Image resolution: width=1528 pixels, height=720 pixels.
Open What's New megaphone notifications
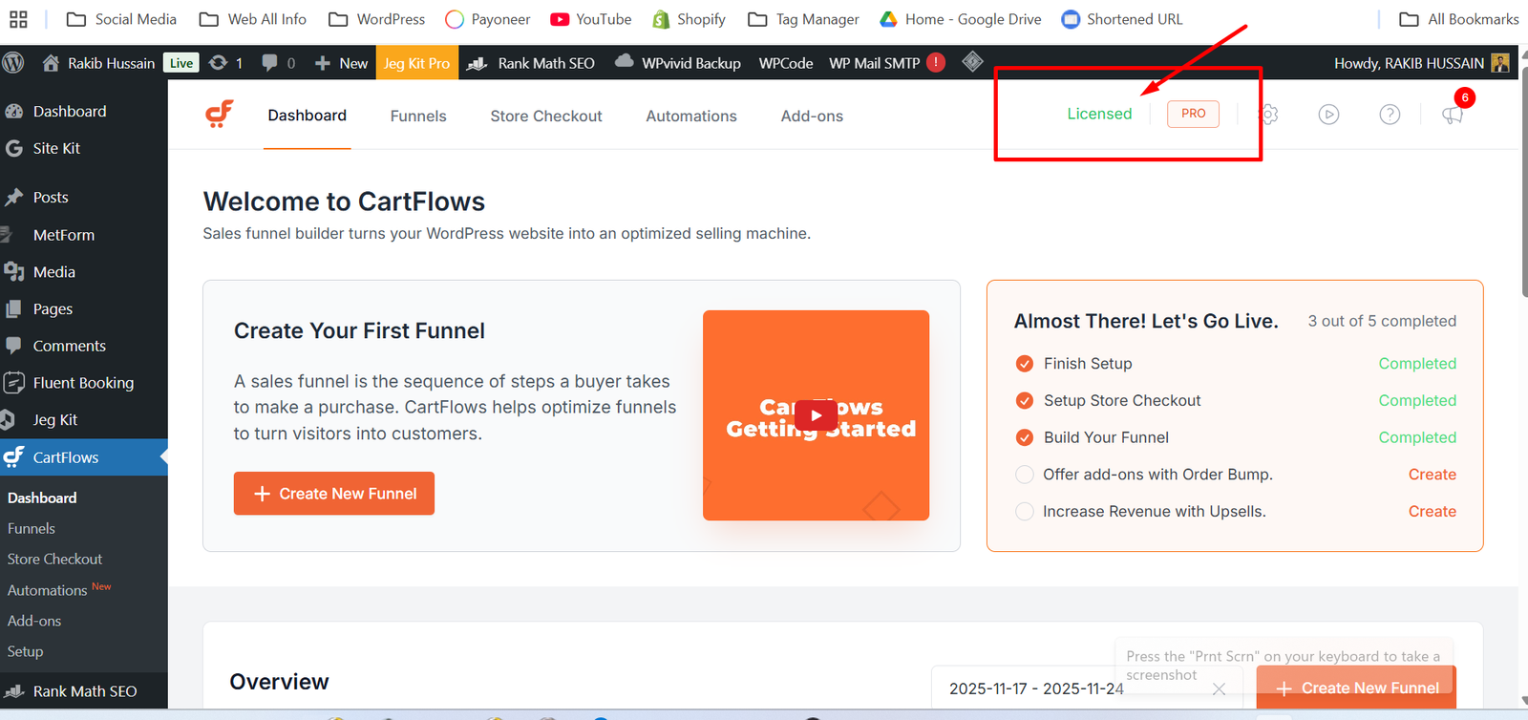pyautogui.click(x=1453, y=115)
